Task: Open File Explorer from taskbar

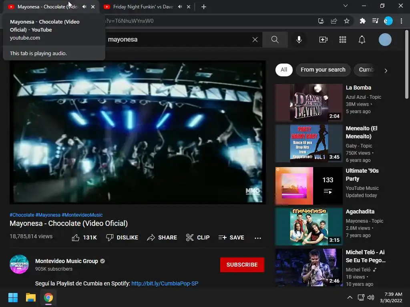Action: 30,297
